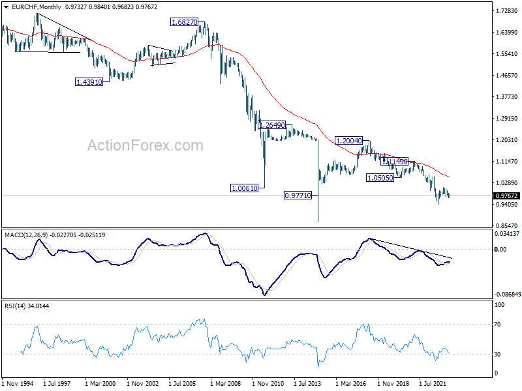Screen dimensions: 522x391
Task: Click the RSI(14) 34.0144 label
Action: (27, 306)
